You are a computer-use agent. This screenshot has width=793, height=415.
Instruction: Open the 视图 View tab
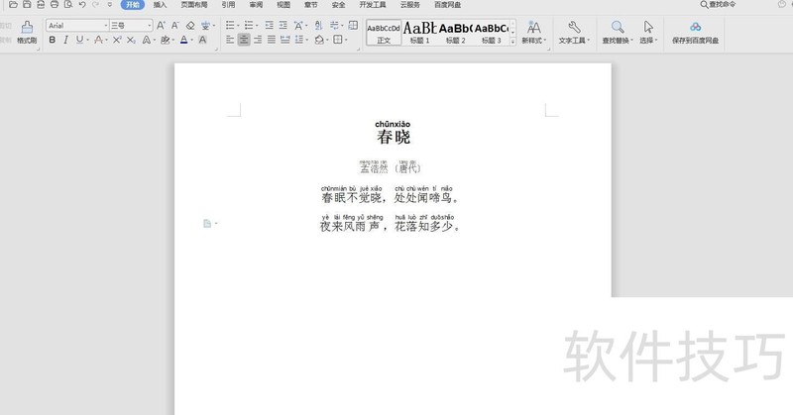[x=283, y=5]
